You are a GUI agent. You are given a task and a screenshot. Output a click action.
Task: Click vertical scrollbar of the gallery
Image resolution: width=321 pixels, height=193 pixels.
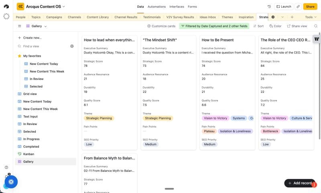(x=319, y=86)
